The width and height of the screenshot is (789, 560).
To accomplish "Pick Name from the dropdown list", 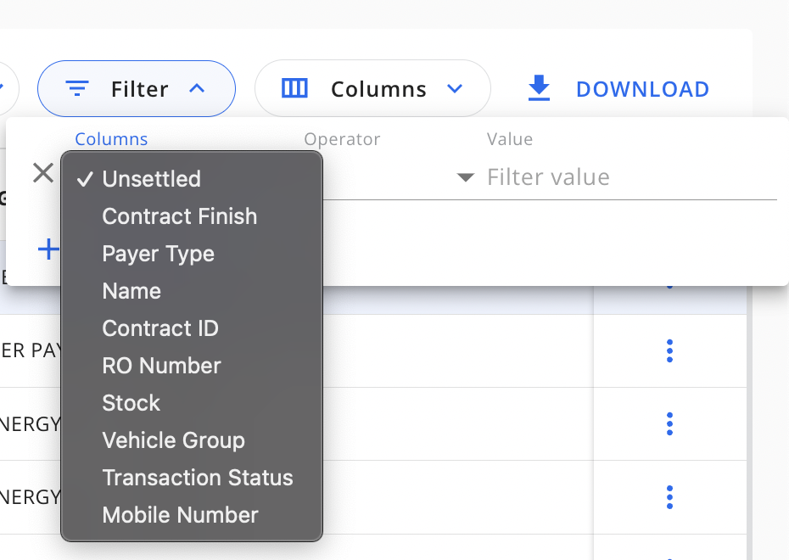I will (191, 291).
